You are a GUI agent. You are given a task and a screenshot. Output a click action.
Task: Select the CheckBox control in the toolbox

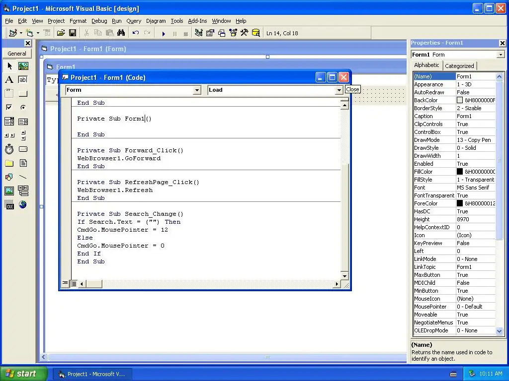pos(9,107)
